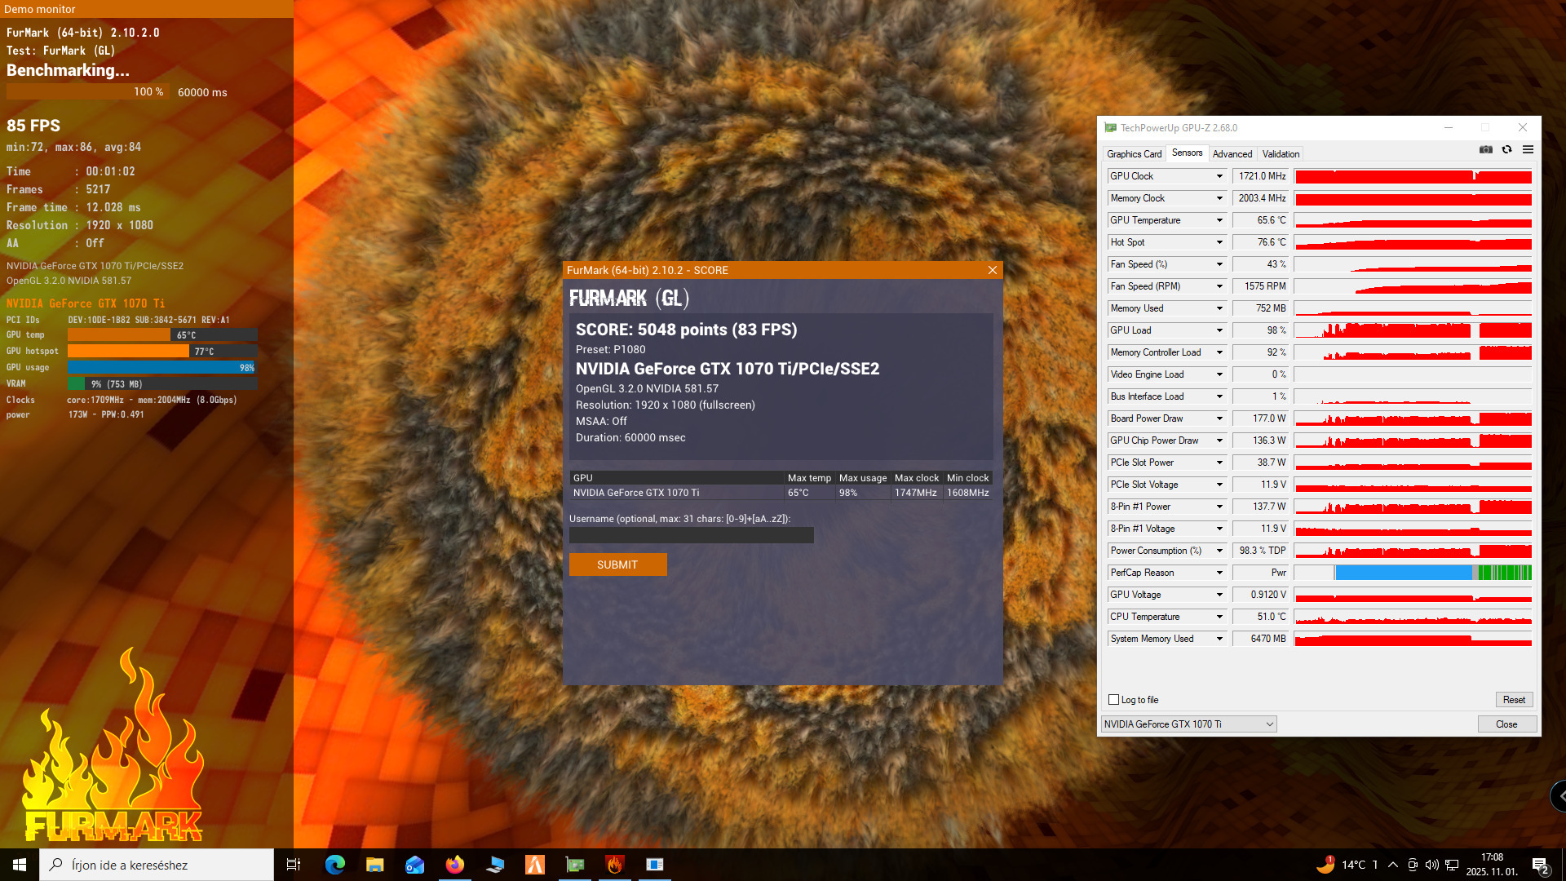Open the GPU-Z hamburger menu icon
This screenshot has height=881, width=1566.
pyautogui.click(x=1528, y=150)
